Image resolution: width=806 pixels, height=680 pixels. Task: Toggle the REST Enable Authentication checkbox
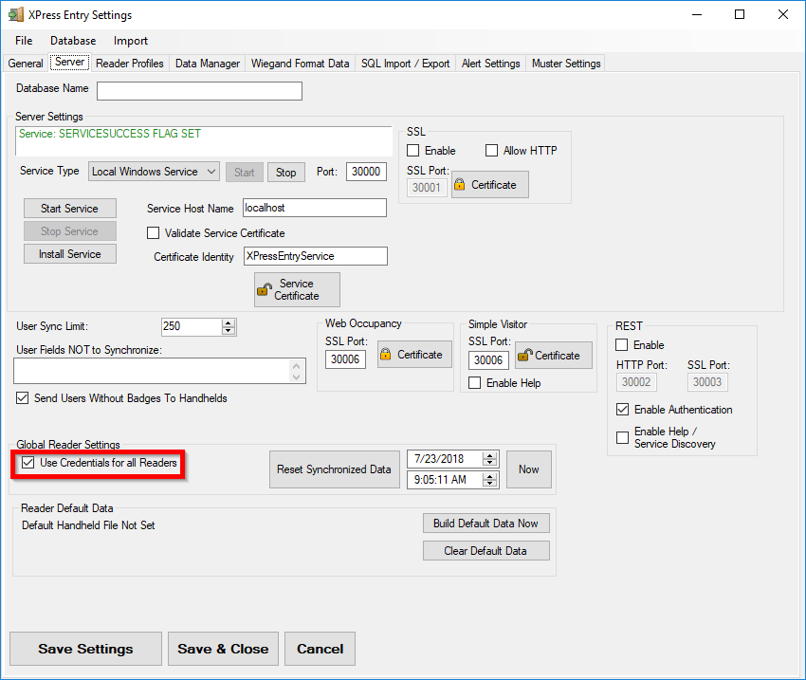point(622,410)
